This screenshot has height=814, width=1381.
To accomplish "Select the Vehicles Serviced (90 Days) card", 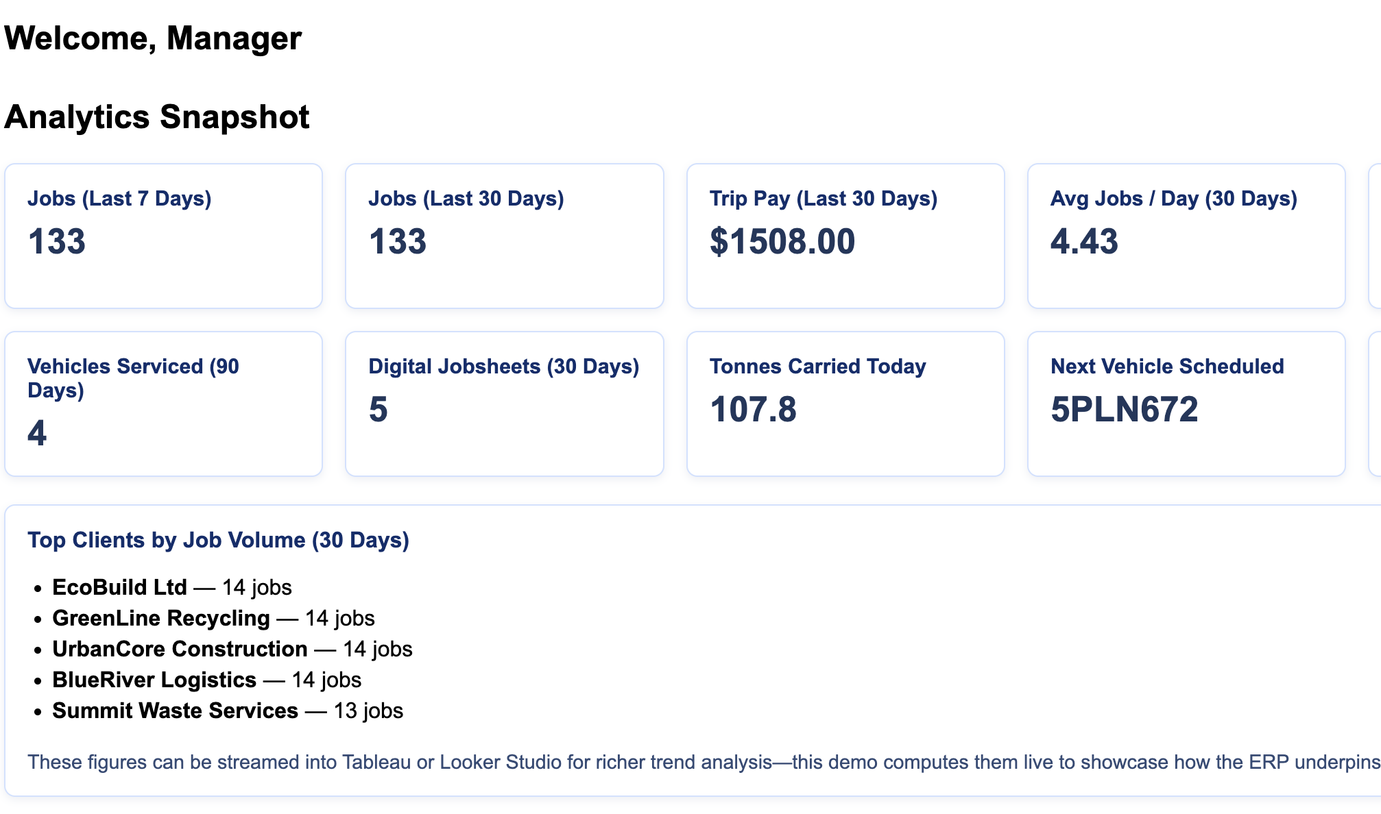I will [163, 404].
